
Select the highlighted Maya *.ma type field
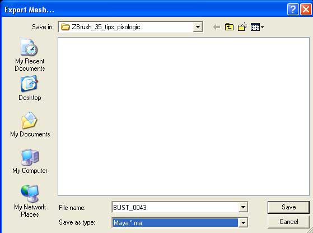coord(175,222)
